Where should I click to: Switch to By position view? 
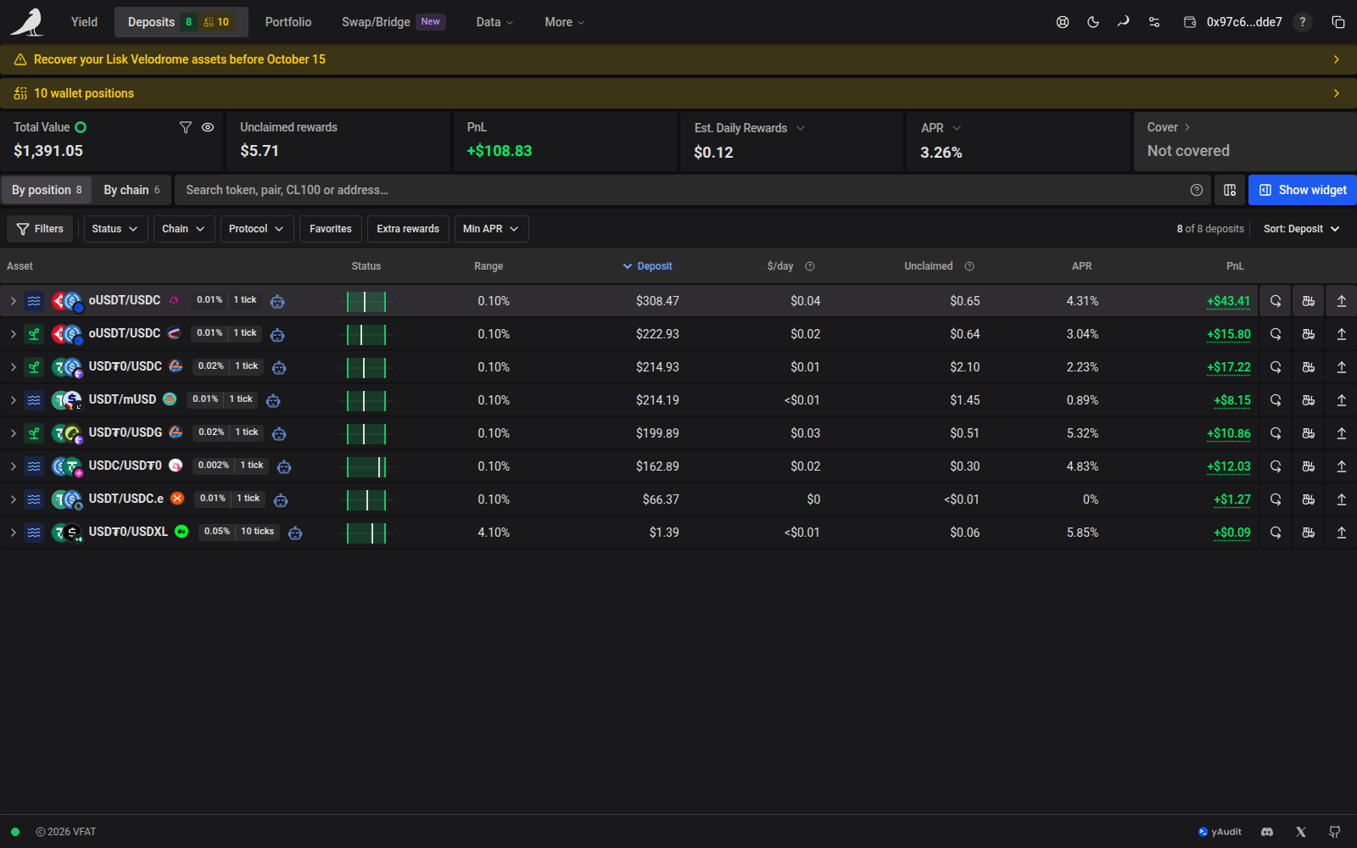(x=47, y=190)
